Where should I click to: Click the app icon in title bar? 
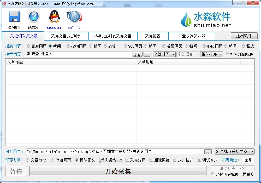coord(4,4)
